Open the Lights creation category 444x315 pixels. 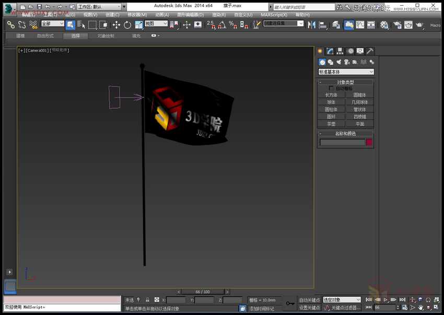coord(339,62)
